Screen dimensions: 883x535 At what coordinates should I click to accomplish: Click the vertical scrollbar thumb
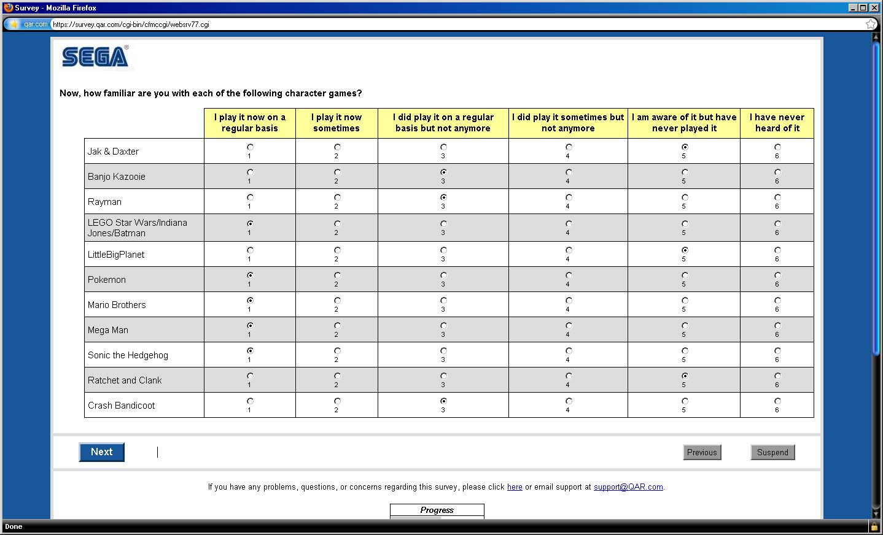pyautogui.click(x=876, y=199)
